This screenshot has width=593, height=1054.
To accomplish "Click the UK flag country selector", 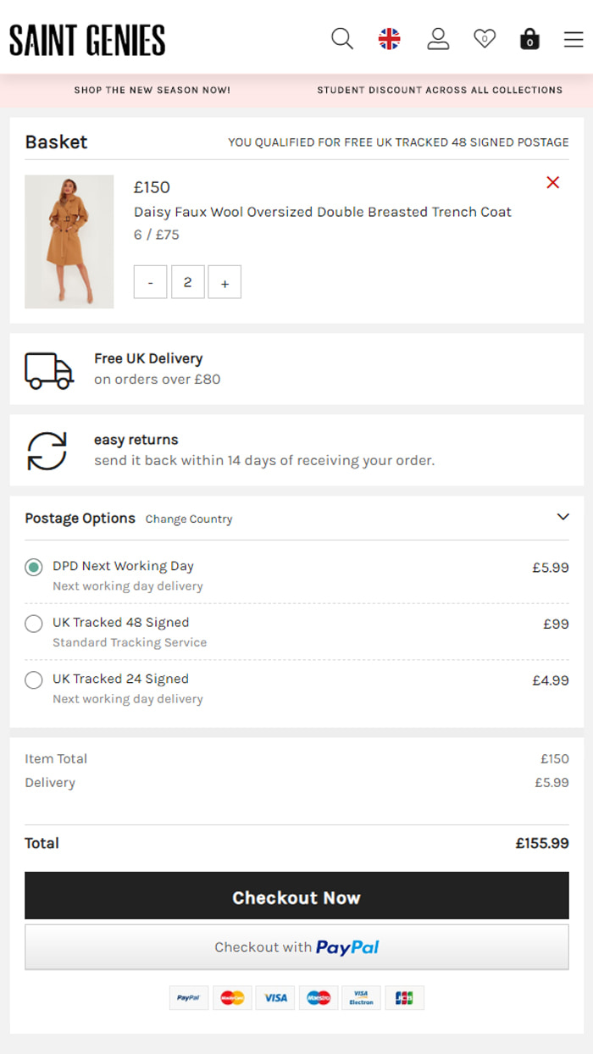I will tap(390, 39).
